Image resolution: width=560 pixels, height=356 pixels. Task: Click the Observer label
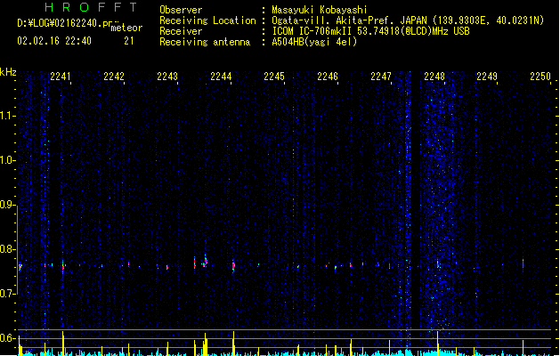coord(181,10)
